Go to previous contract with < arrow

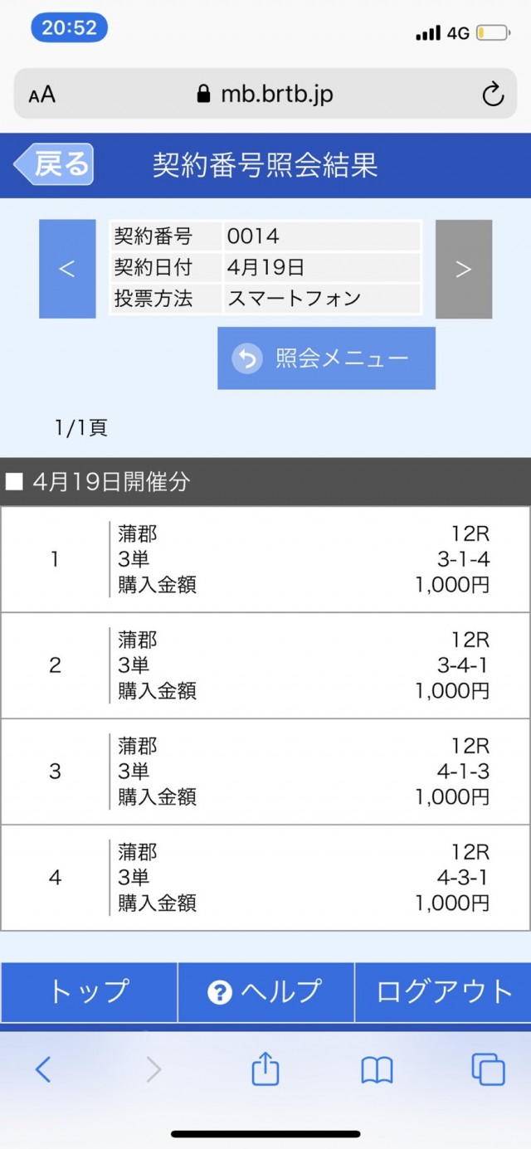pos(67,269)
